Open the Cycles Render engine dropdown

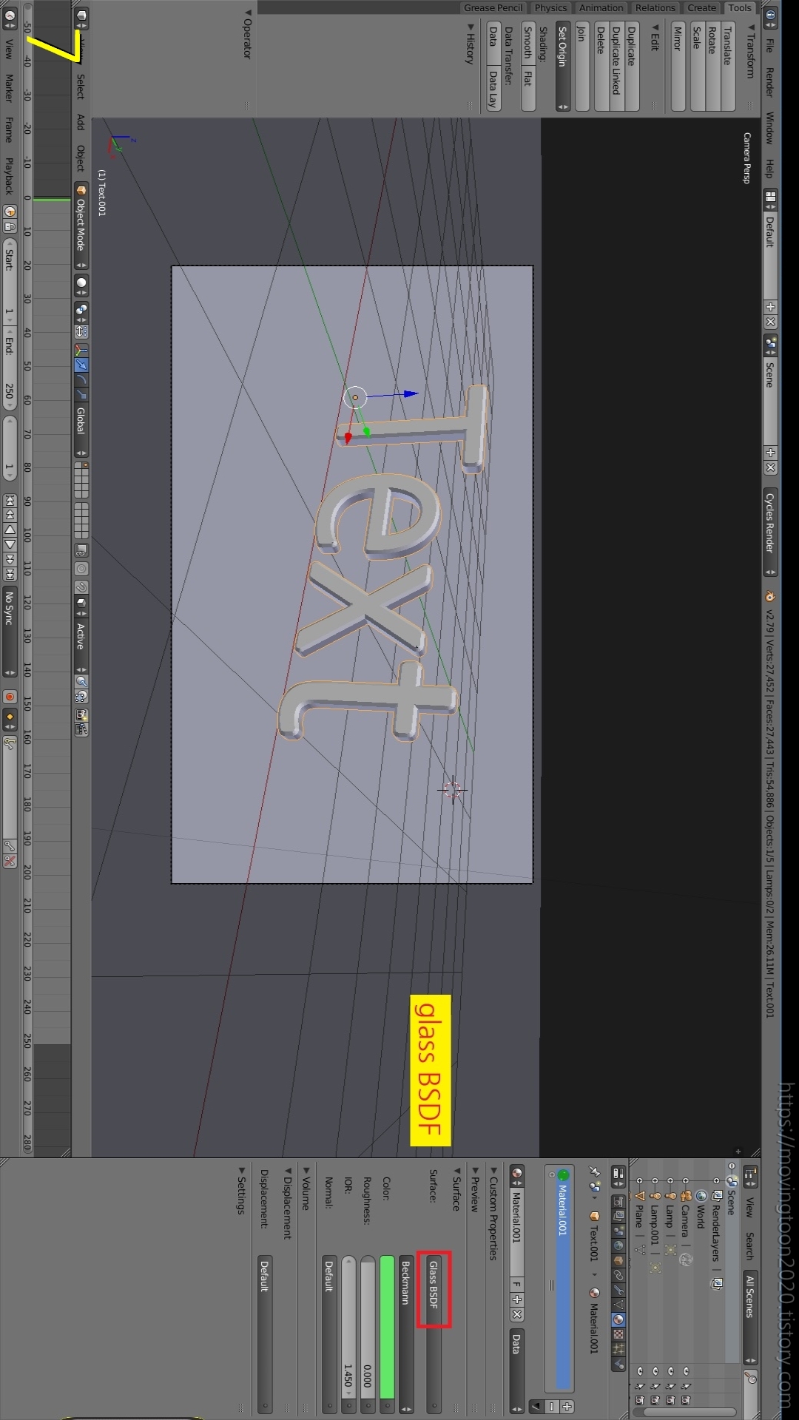[x=769, y=532]
